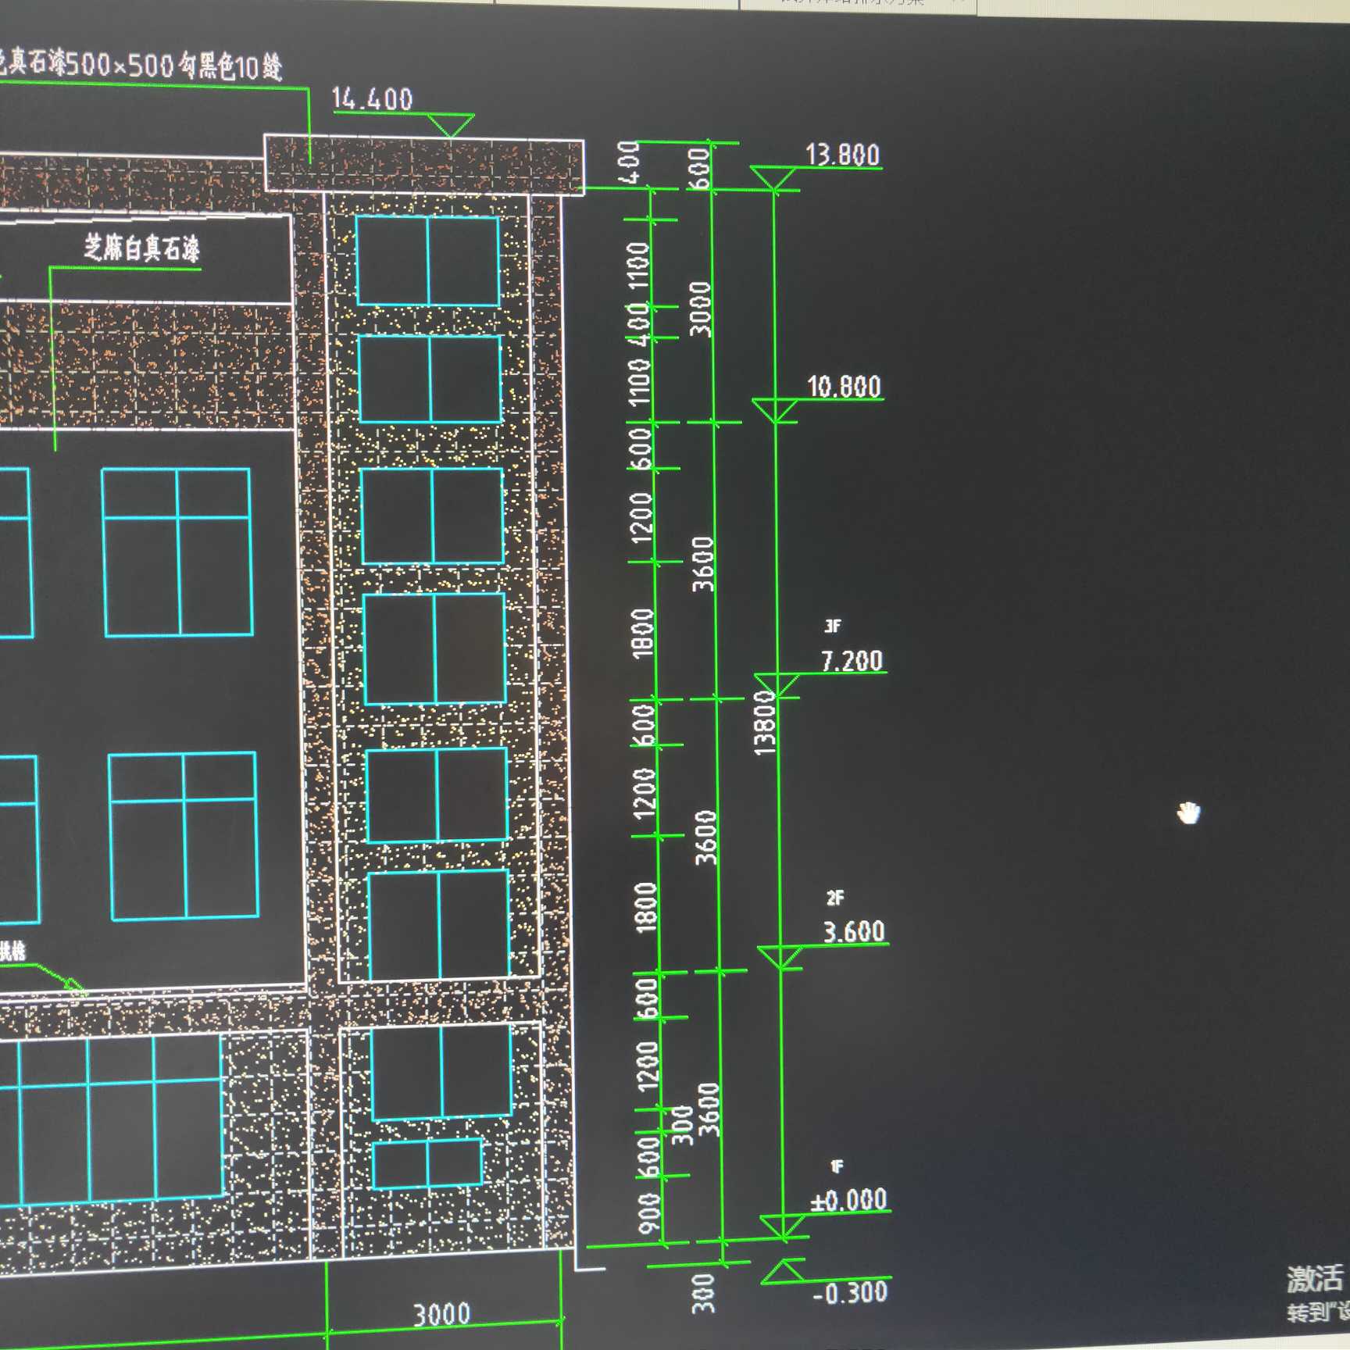Select the 900 dimension text
This screenshot has height=1350, width=1350.
coord(649,1214)
